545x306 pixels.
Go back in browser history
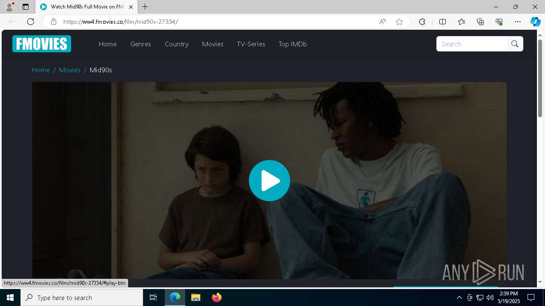coord(12,22)
